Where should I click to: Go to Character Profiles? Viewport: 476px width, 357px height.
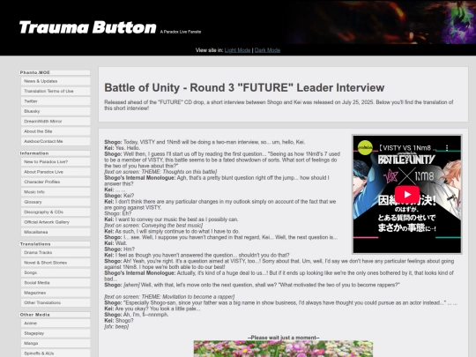tap(56, 182)
